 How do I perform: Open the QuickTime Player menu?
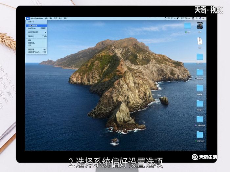(x=37, y=18)
